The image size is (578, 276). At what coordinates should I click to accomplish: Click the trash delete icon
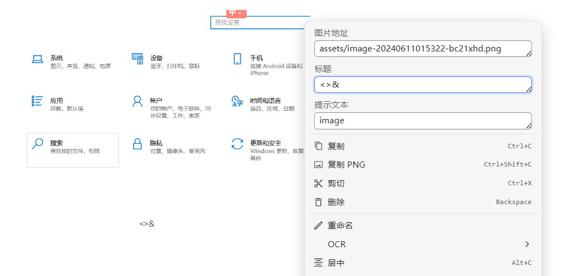click(318, 202)
